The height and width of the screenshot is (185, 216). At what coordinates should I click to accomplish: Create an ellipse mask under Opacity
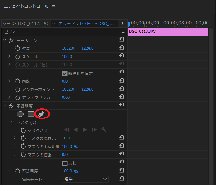click(20, 114)
